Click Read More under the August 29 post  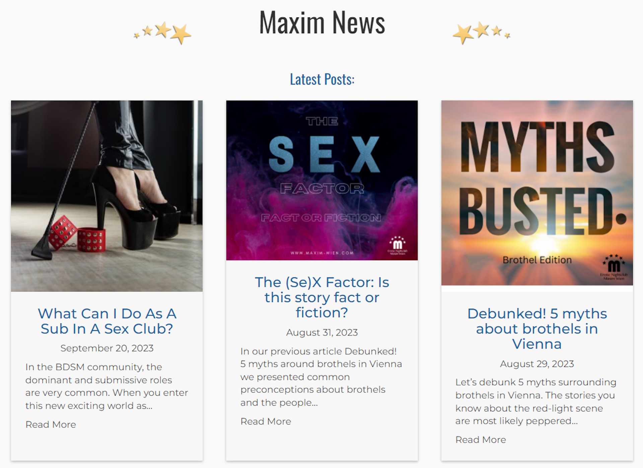(x=481, y=440)
